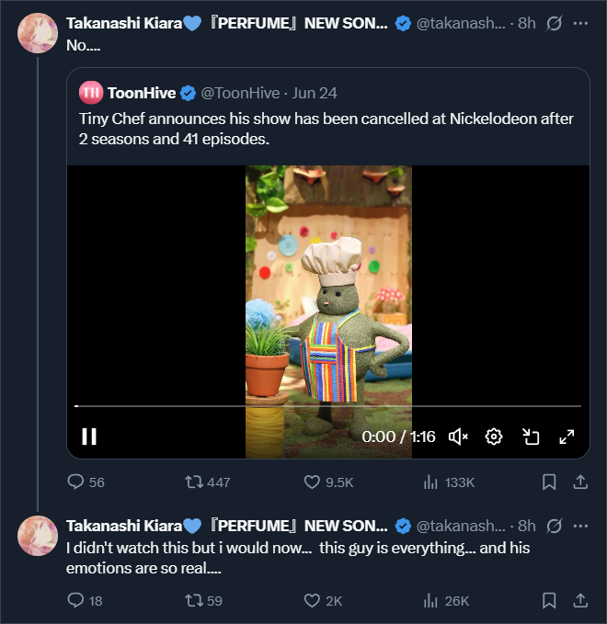Share the first Takanashi Kiara post

pos(580,482)
